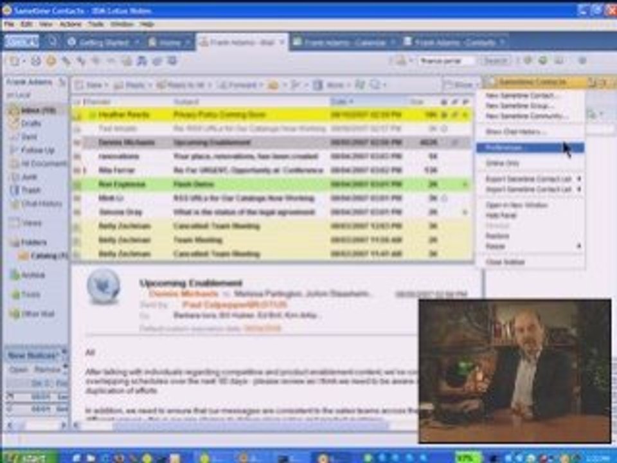Select Heather Reeds Privacy Policy message
Image resolution: width=617 pixels, height=463 pixels.
pyautogui.click(x=273, y=115)
